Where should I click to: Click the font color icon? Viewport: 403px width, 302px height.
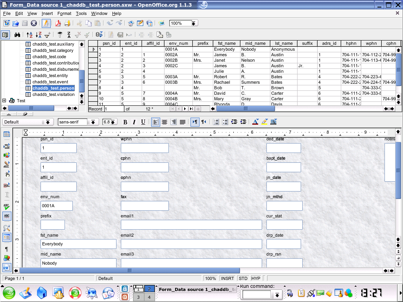pyautogui.click(x=255, y=122)
